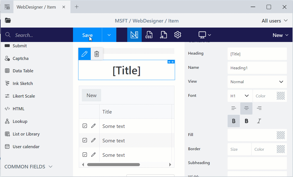
Task: Toggle the second row checkbox in table
Action: (85, 140)
